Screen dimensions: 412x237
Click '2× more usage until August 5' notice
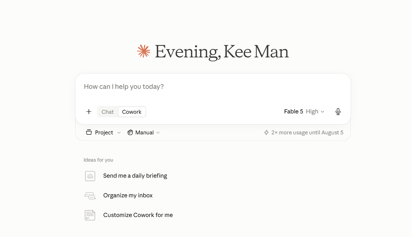pyautogui.click(x=304, y=132)
